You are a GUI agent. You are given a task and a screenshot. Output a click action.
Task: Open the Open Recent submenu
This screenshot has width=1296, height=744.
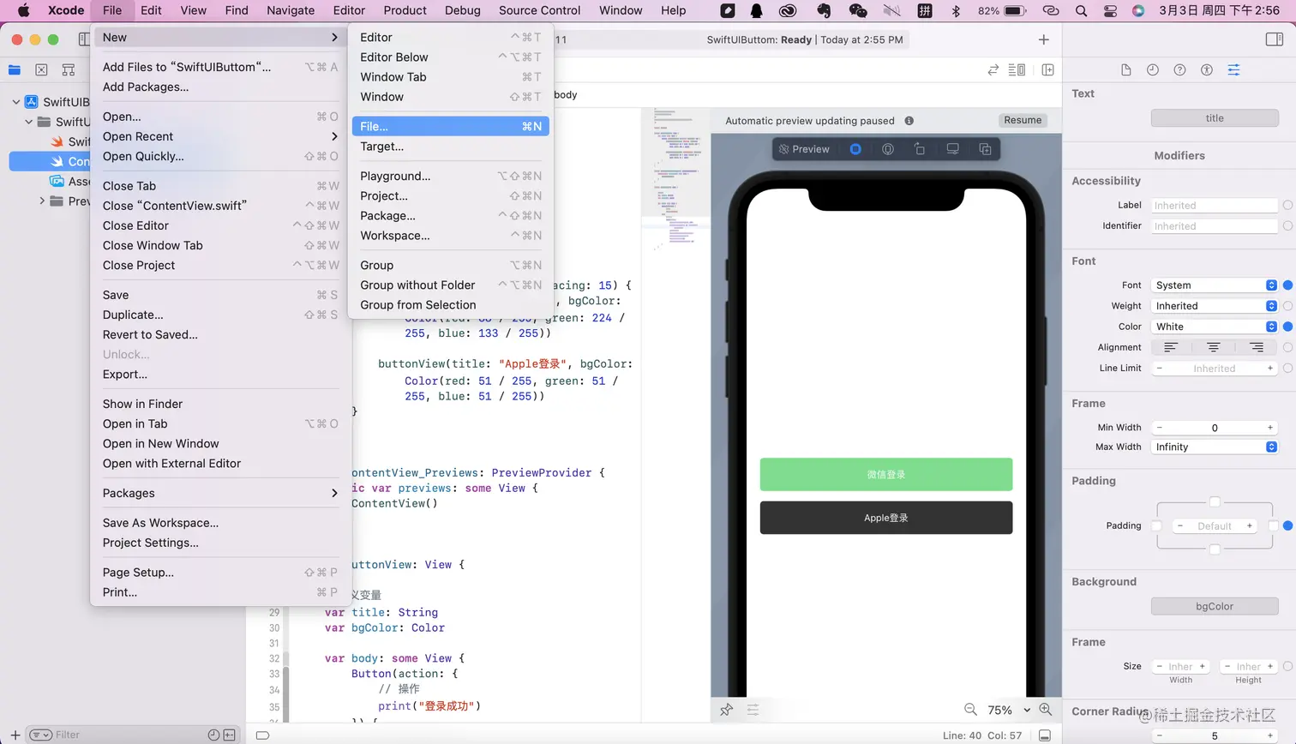pos(139,136)
